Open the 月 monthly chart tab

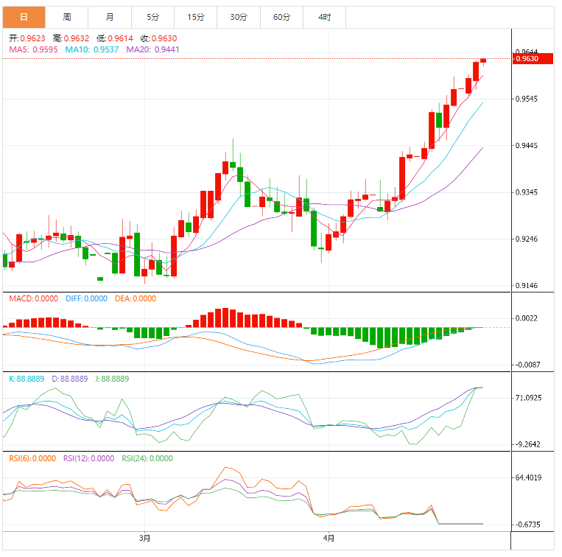click(x=110, y=16)
